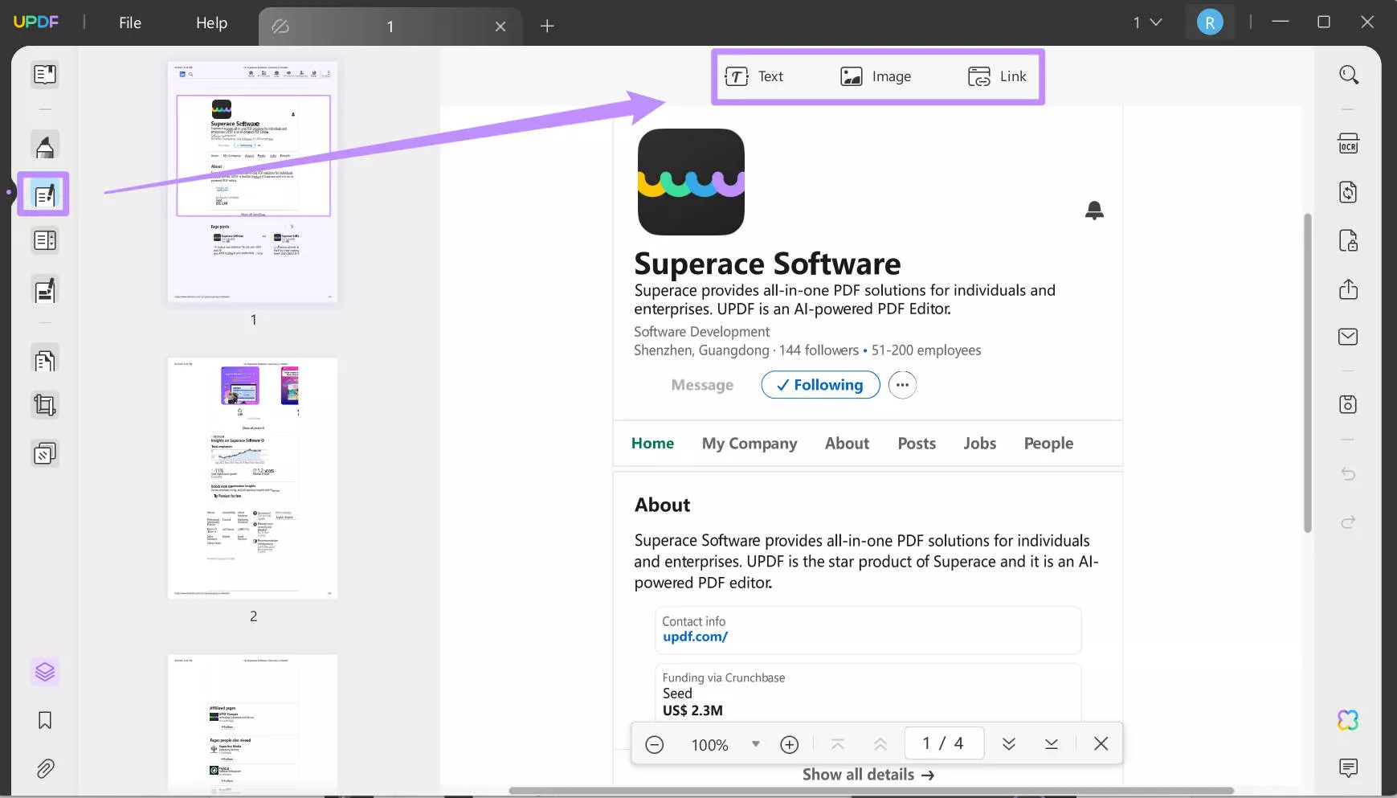Image resolution: width=1397 pixels, height=798 pixels.
Task: Zoom in with plus button
Action: tap(790, 745)
